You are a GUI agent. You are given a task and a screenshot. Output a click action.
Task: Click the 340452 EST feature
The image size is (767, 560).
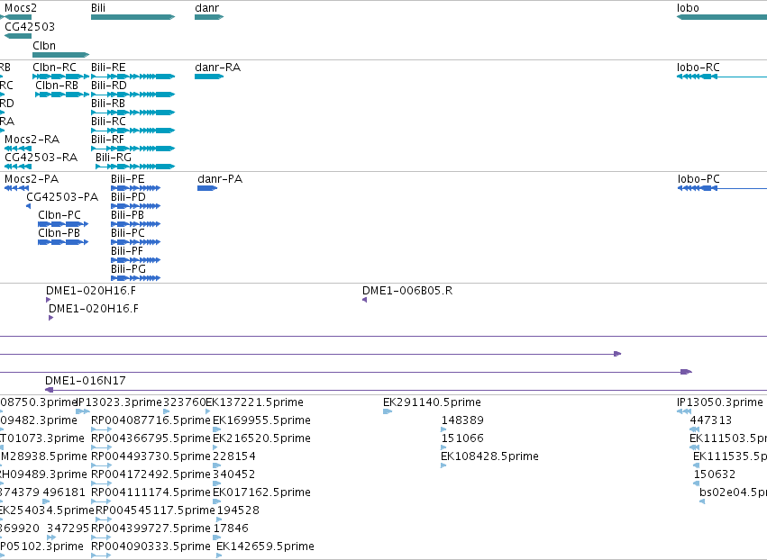click(x=216, y=483)
